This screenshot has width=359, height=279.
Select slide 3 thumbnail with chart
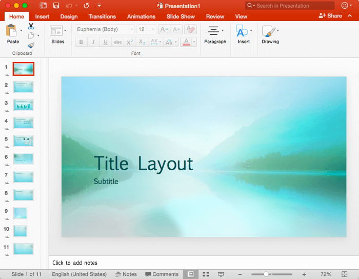tap(24, 105)
